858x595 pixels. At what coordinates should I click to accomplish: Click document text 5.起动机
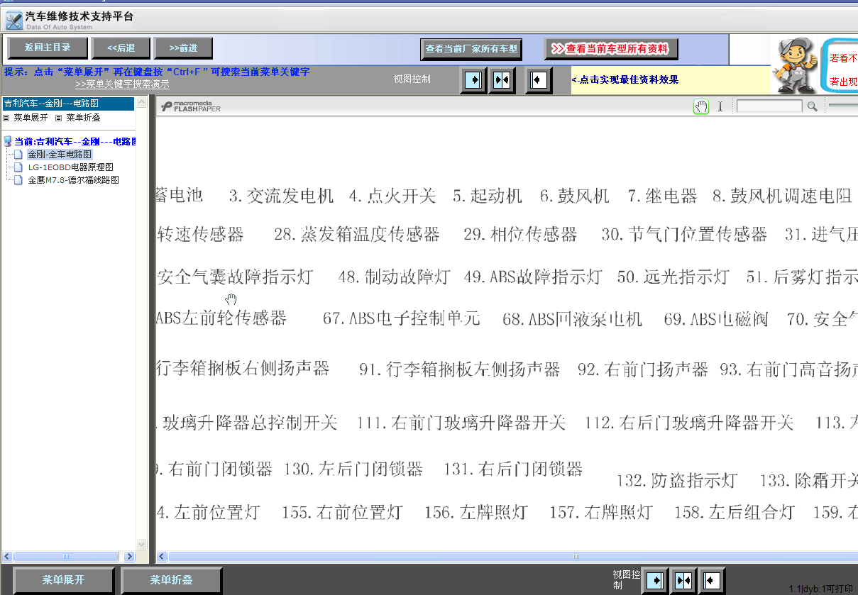tap(488, 196)
